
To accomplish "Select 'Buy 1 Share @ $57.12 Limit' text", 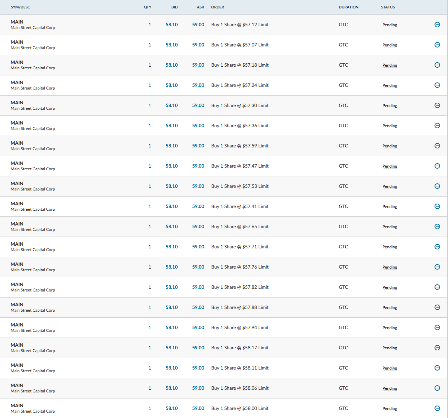I will coord(240,25).
